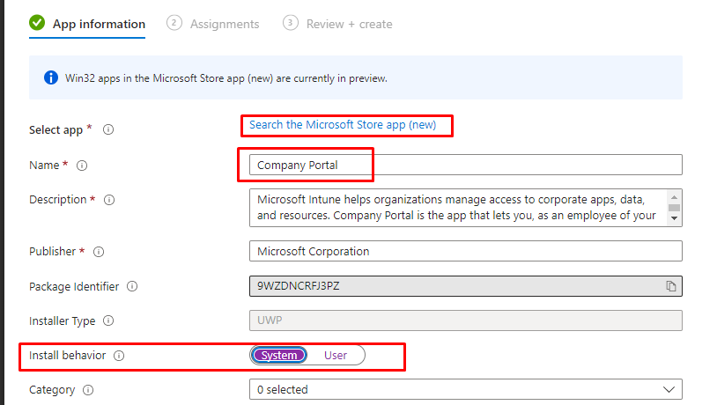Click the Description field label
Screen dimensions: 717x405
pyautogui.click(x=57, y=200)
